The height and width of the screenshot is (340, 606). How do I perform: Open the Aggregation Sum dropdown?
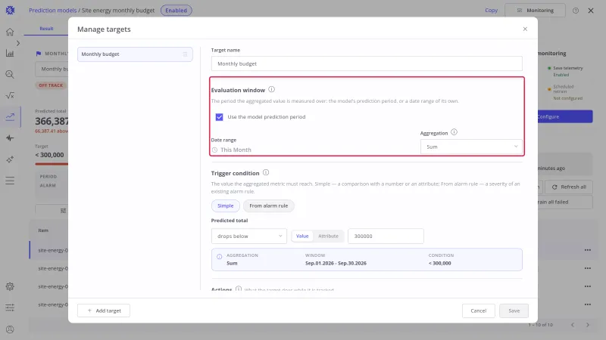[x=471, y=147]
